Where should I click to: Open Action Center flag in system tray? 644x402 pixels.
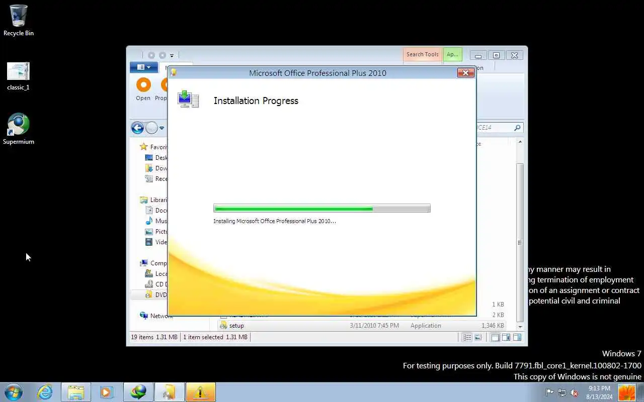point(549,392)
